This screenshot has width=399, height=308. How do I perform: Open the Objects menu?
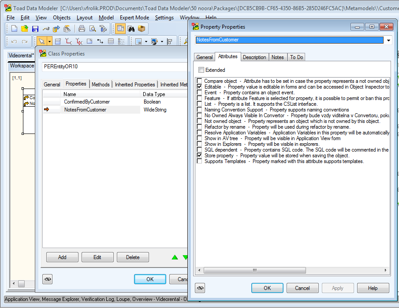point(62,18)
